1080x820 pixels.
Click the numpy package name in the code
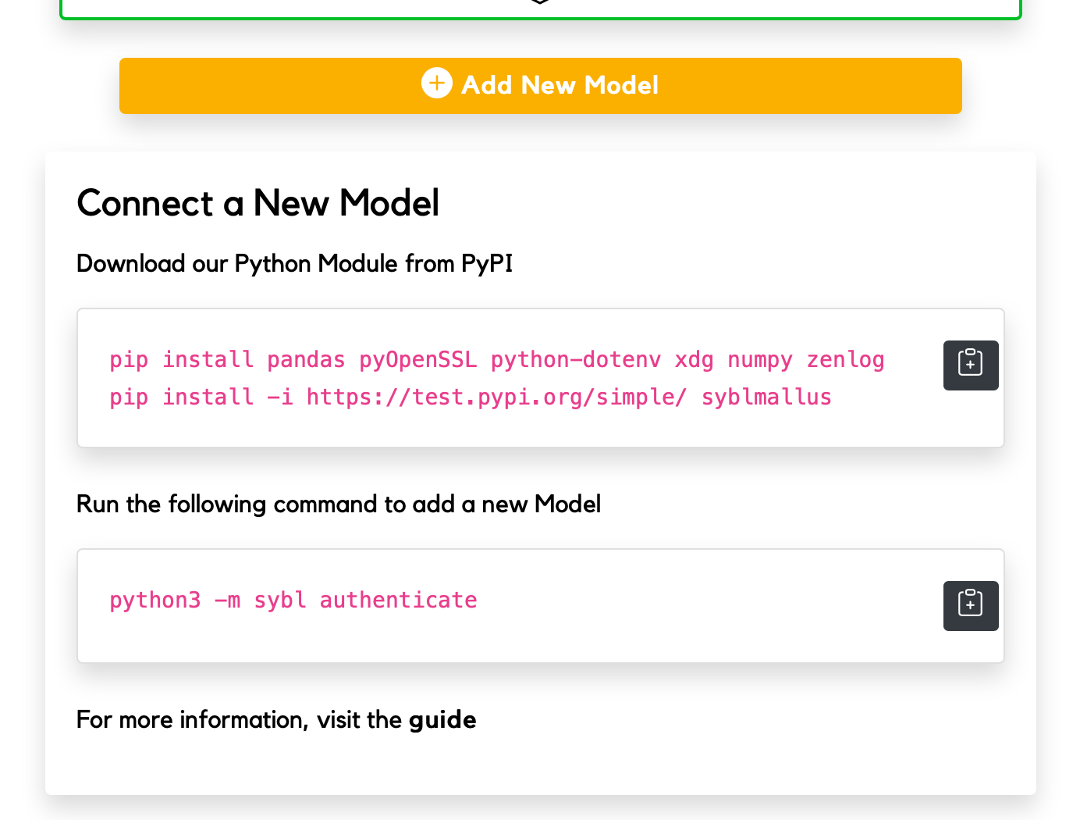click(759, 360)
